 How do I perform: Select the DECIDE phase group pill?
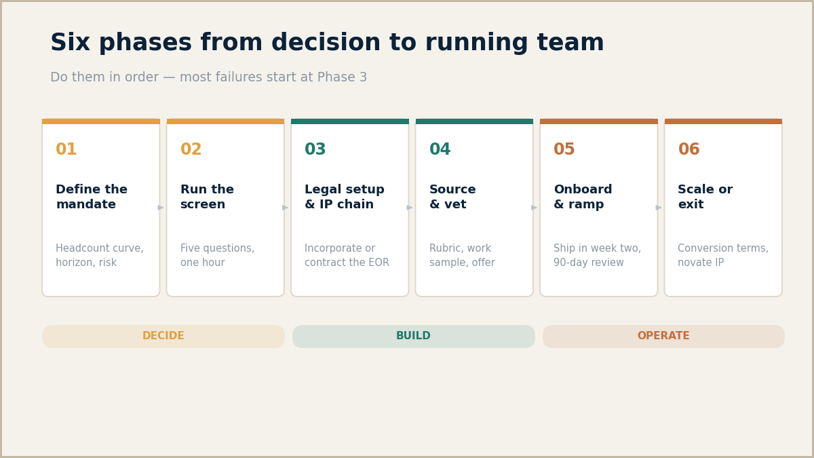coord(163,337)
